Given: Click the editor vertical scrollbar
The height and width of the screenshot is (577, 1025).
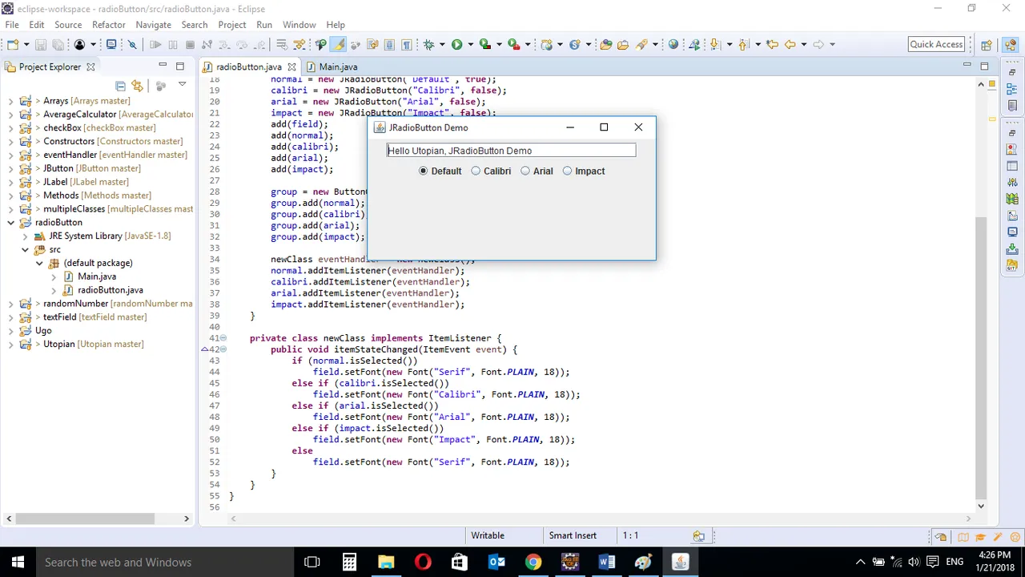Looking at the screenshot, I should [x=981, y=357].
